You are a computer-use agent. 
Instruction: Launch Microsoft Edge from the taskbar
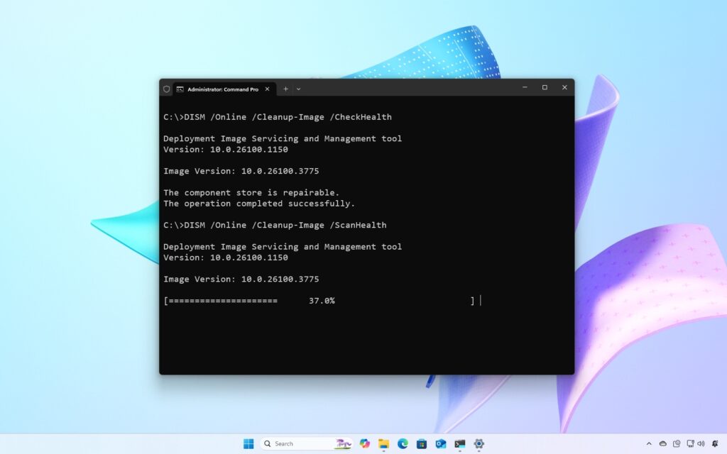click(403, 443)
